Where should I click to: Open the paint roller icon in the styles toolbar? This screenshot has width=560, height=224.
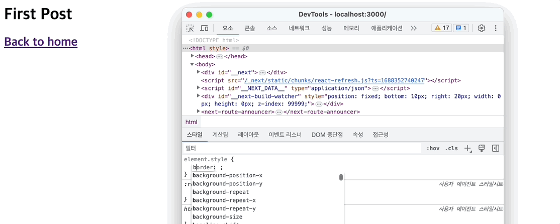482,148
